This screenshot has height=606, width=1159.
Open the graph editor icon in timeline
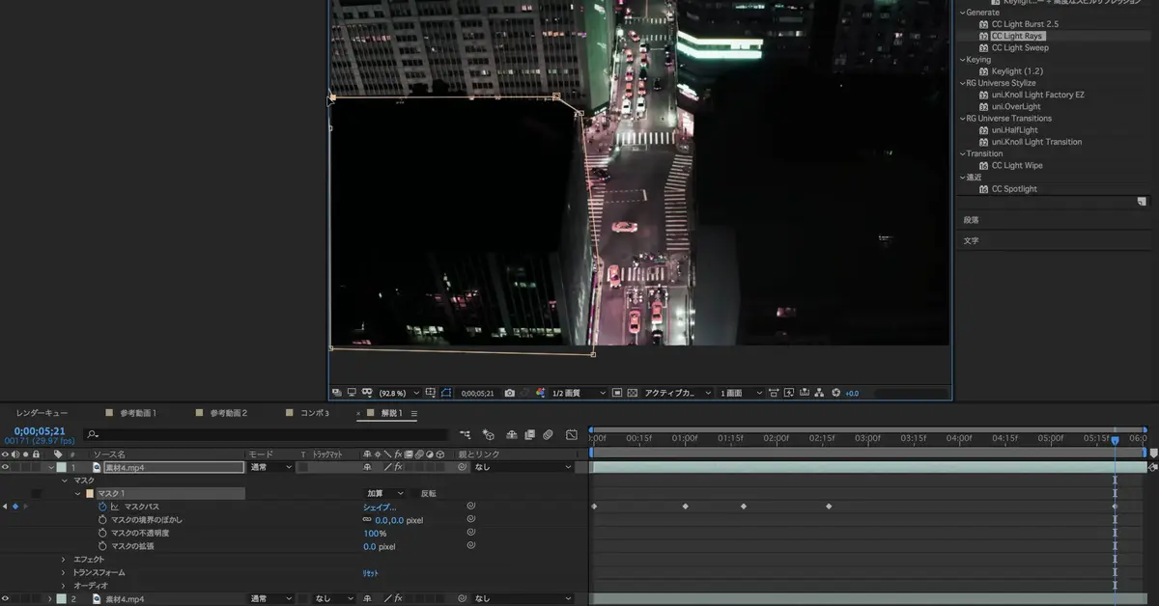[x=572, y=435]
